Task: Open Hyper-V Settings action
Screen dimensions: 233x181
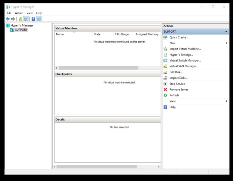Action: (x=181, y=55)
